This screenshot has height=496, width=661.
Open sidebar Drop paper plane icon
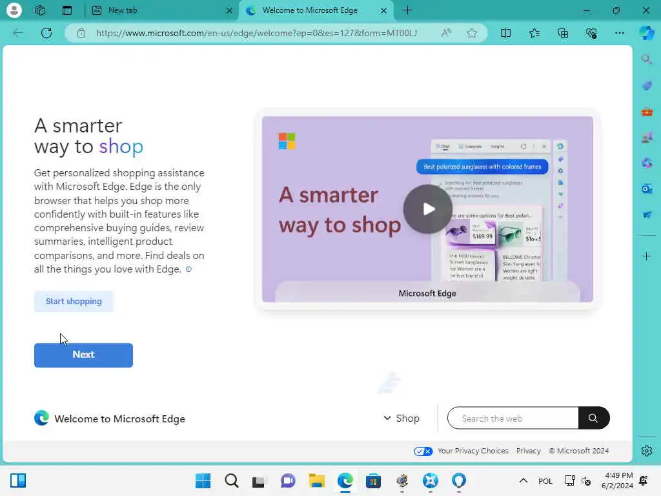tap(647, 214)
